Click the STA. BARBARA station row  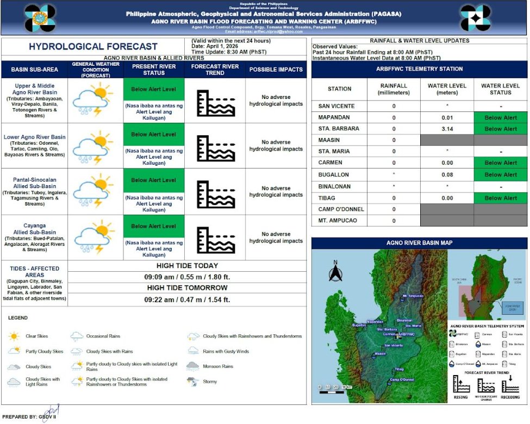coord(339,129)
